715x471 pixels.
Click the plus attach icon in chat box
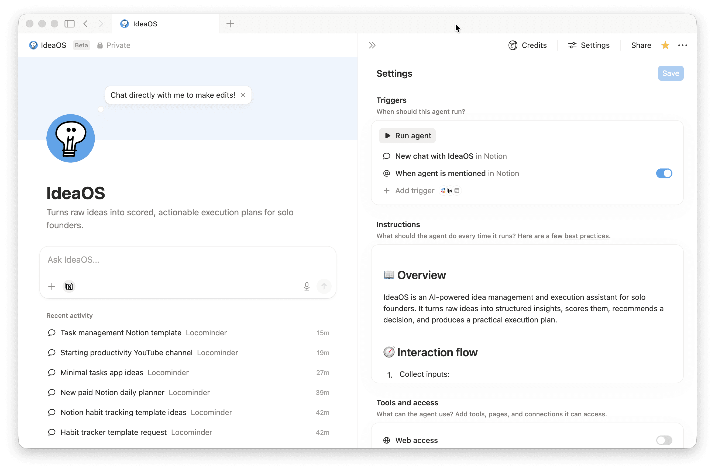click(x=52, y=286)
